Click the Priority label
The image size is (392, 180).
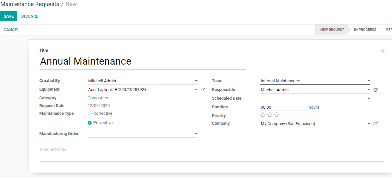[x=219, y=116]
